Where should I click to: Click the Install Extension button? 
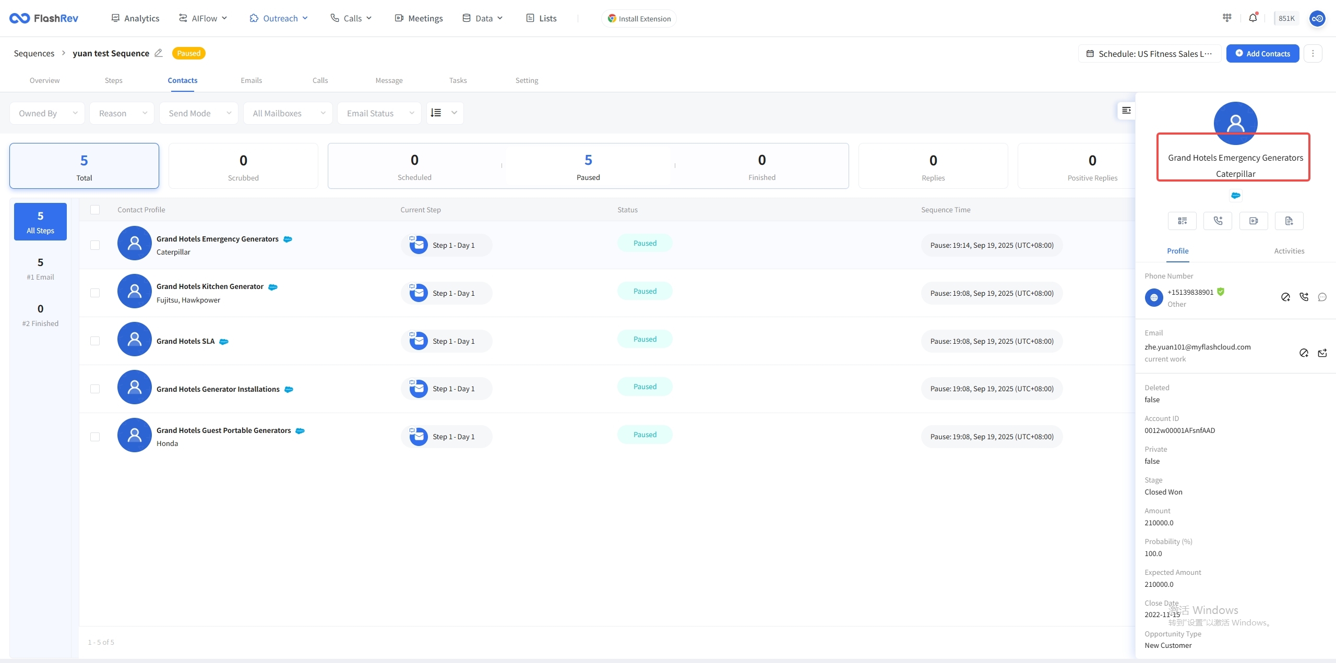click(639, 18)
